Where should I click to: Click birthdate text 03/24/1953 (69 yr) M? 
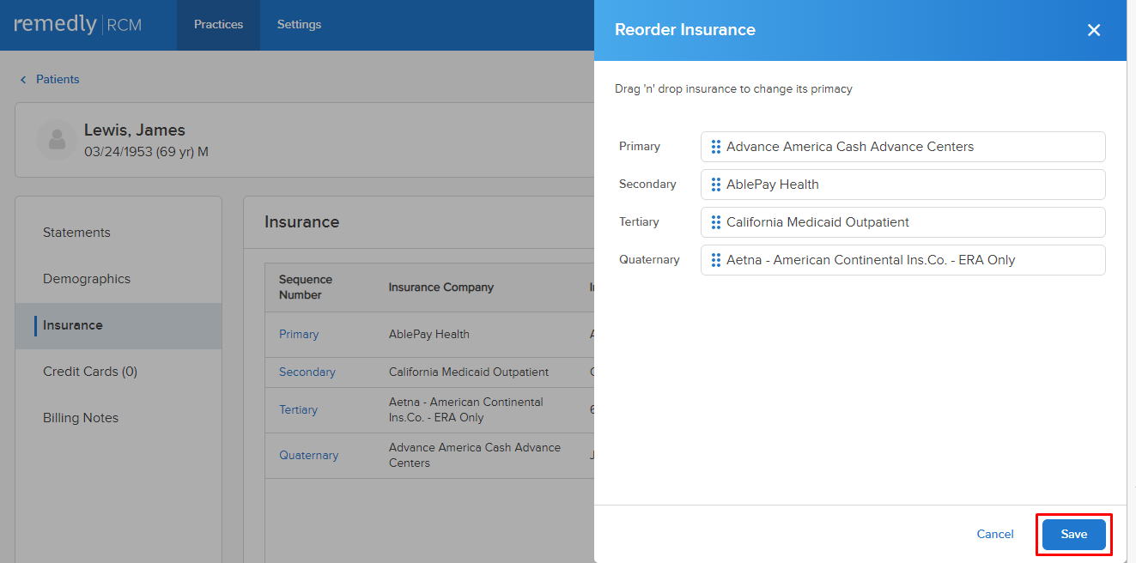coord(146,152)
